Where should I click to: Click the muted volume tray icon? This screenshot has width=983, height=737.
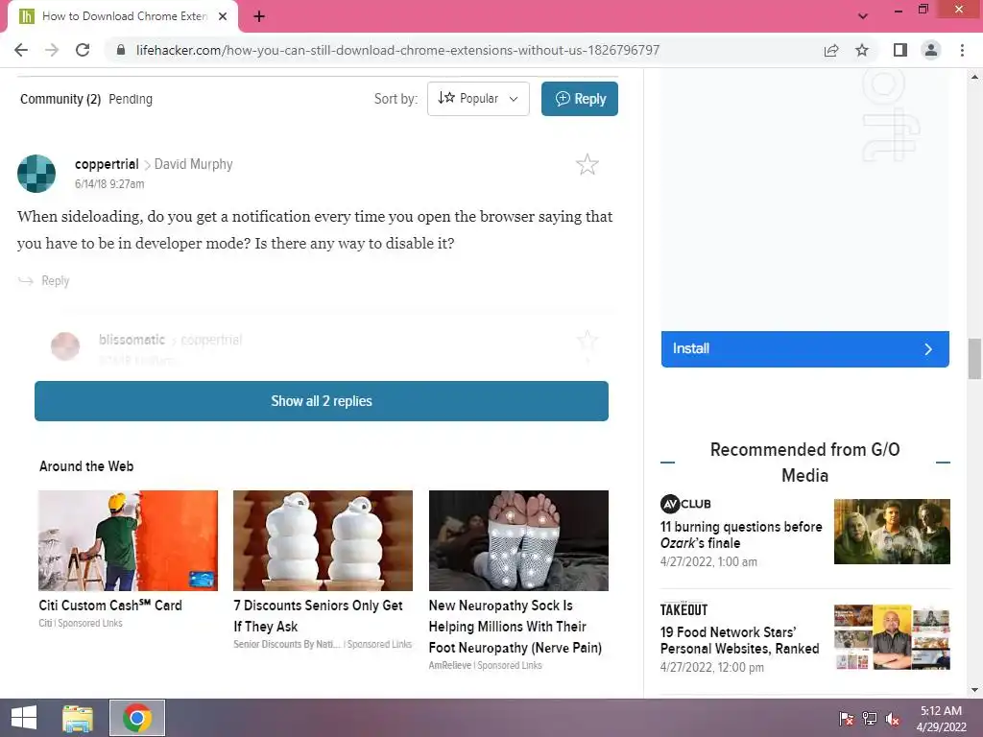pyautogui.click(x=893, y=718)
